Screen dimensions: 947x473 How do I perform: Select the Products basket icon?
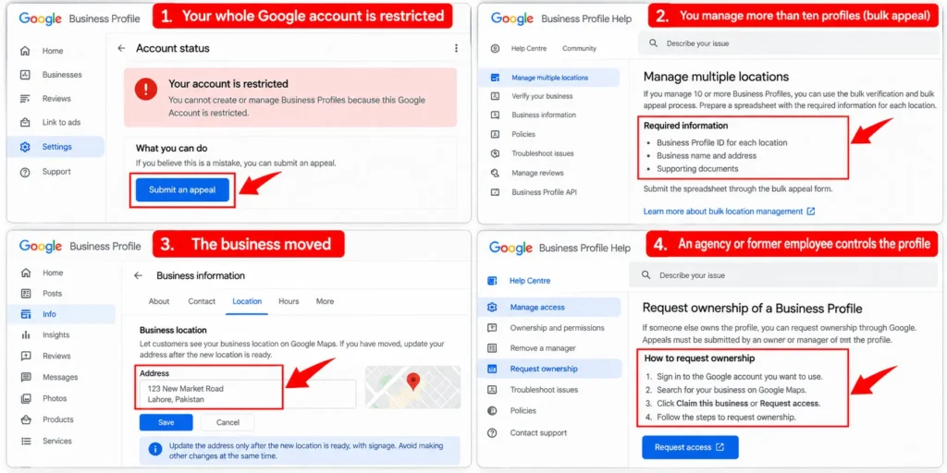click(x=25, y=420)
